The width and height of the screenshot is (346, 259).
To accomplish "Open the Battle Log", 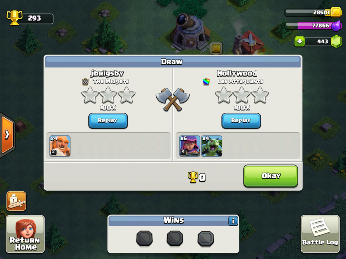I will [x=320, y=234].
